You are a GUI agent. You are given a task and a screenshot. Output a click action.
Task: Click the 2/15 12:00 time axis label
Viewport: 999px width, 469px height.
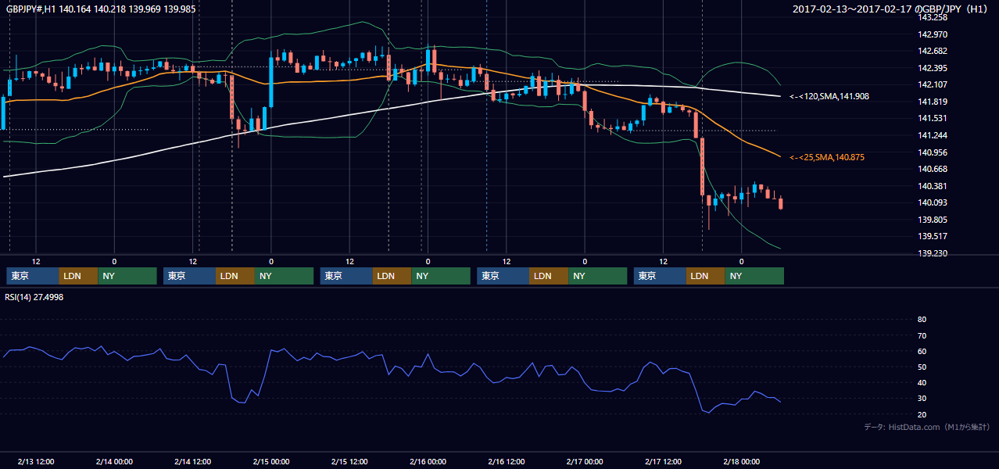pyautogui.click(x=349, y=461)
